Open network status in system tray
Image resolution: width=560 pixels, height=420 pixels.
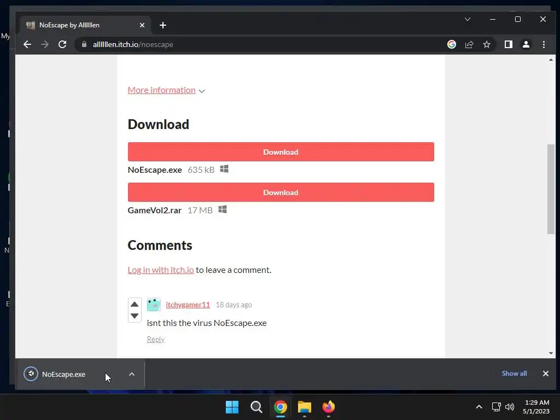pos(496,407)
